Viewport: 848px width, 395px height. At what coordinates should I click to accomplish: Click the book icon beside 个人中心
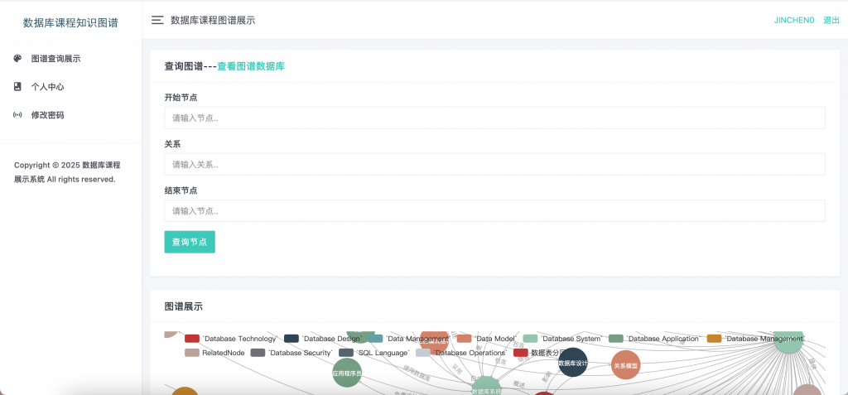(x=17, y=87)
